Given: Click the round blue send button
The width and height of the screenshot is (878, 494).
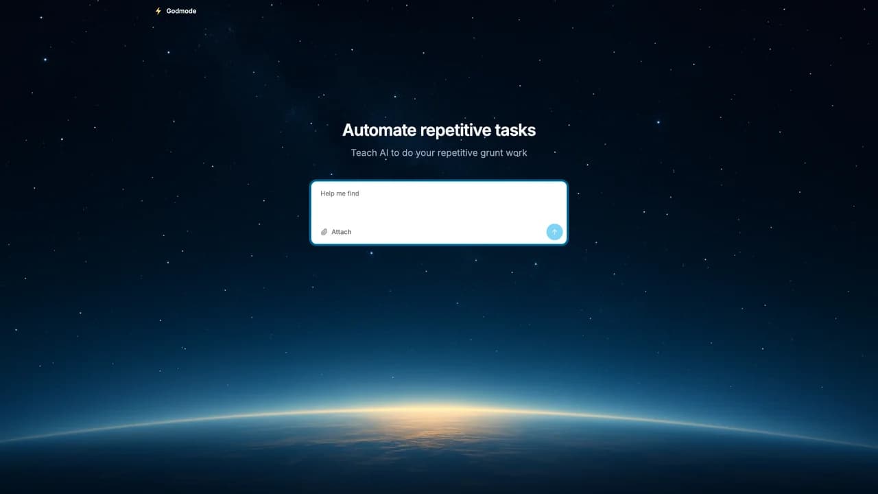Looking at the screenshot, I should (554, 232).
